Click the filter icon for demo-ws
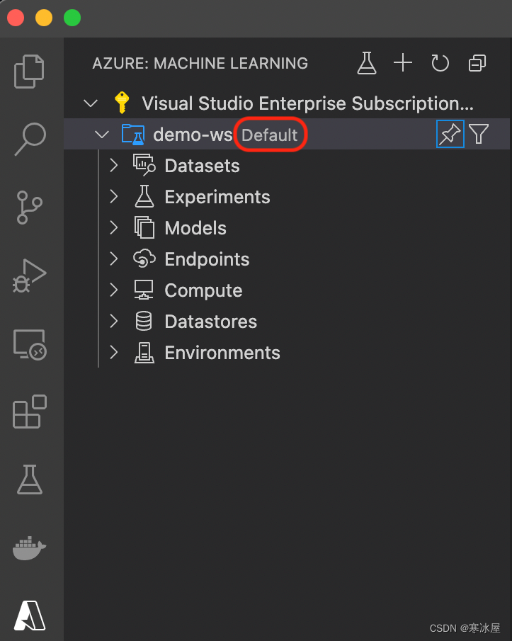This screenshot has height=641, width=512. pyautogui.click(x=479, y=134)
